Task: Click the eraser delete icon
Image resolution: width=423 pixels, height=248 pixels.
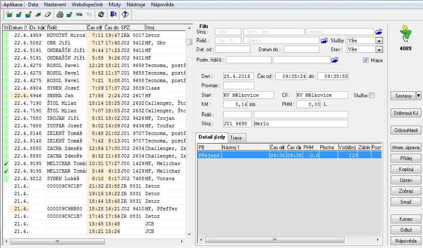Action: (x=48, y=15)
